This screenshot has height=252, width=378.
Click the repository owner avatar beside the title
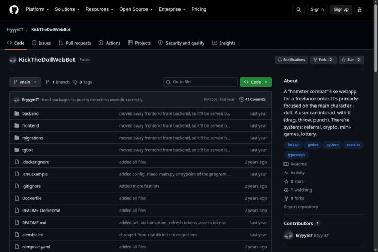click(x=13, y=60)
